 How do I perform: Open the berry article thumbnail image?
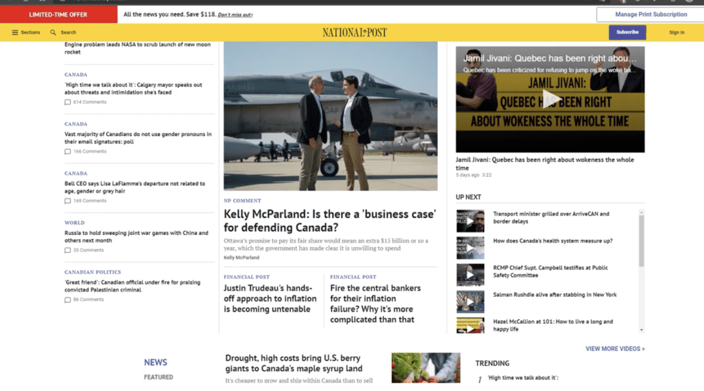click(426, 368)
